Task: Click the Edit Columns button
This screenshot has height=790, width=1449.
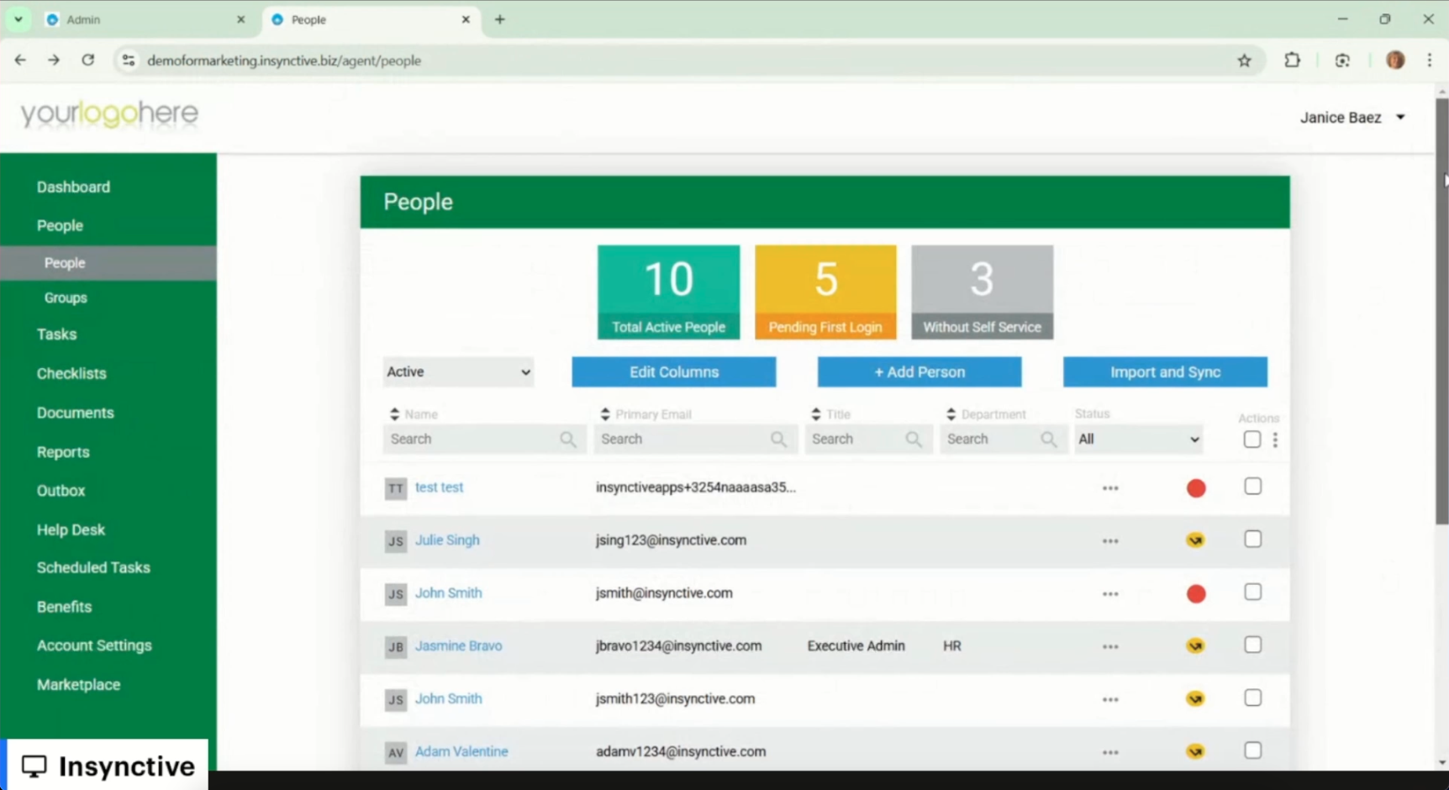Action: coord(674,372)
